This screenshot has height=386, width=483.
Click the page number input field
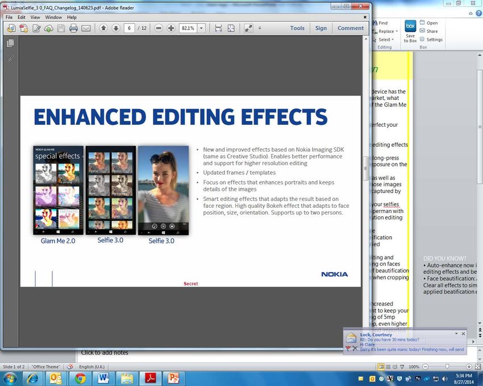point(130,28)
